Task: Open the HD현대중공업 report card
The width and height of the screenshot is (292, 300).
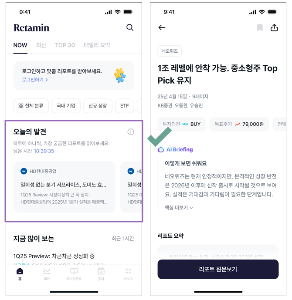Action: (64, 187)
